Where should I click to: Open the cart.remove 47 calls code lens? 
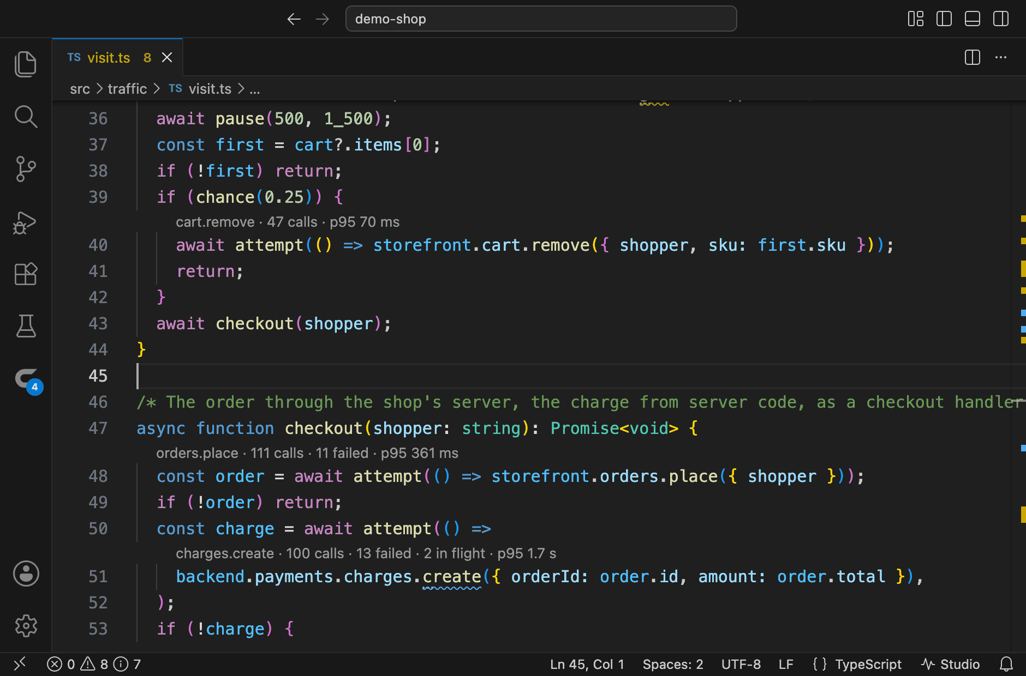coord(288,222)
